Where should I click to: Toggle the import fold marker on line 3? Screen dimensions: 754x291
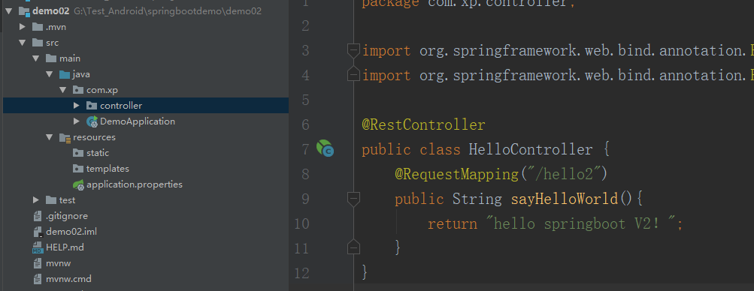click(x=353, y=50)
